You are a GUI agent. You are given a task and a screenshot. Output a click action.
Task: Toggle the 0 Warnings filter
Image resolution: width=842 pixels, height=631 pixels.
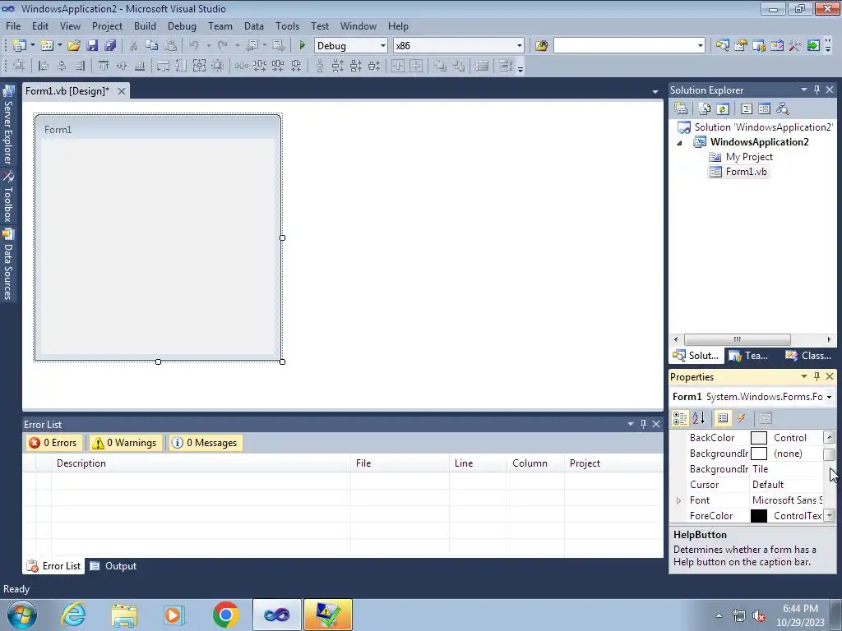125,443
